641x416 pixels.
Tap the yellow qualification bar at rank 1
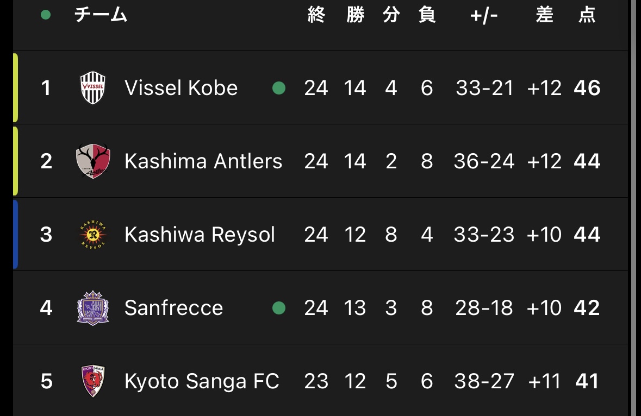tap(16, 88)
